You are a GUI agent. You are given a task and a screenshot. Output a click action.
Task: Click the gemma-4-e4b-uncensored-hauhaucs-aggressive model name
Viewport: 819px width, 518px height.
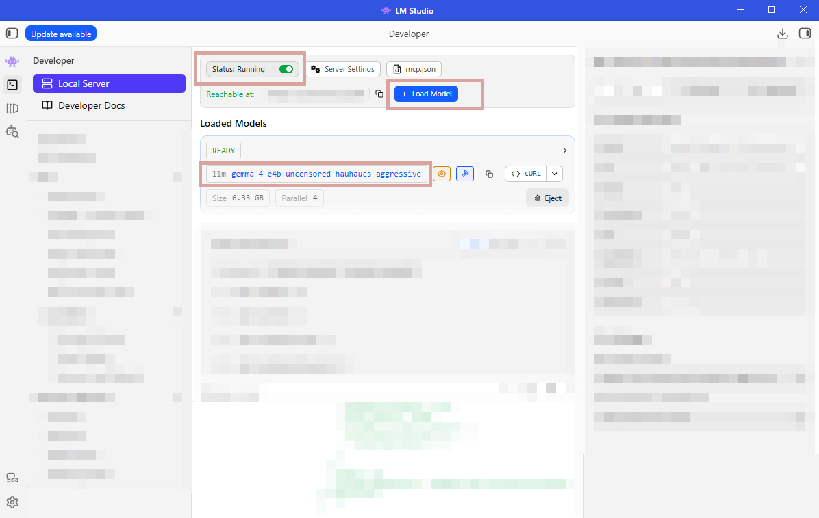click(326, 174)
